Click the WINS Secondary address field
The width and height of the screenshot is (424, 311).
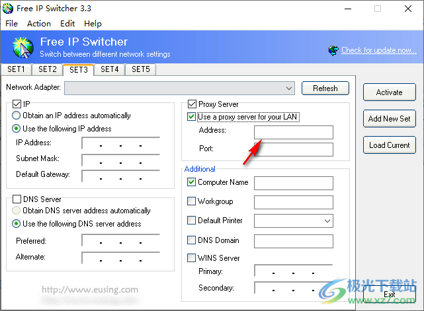(x=294, y=288)
